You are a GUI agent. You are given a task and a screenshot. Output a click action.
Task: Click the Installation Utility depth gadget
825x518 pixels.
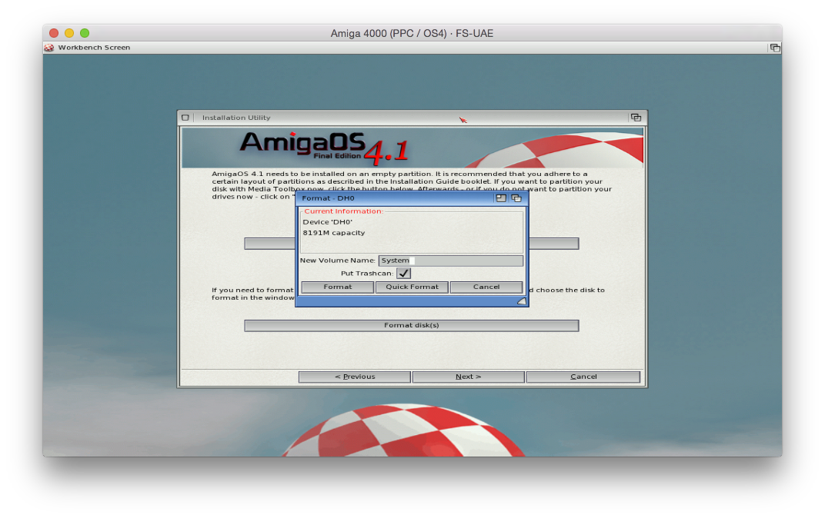point(636,118)
